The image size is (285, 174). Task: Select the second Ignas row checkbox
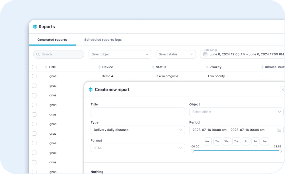[34, 86]
